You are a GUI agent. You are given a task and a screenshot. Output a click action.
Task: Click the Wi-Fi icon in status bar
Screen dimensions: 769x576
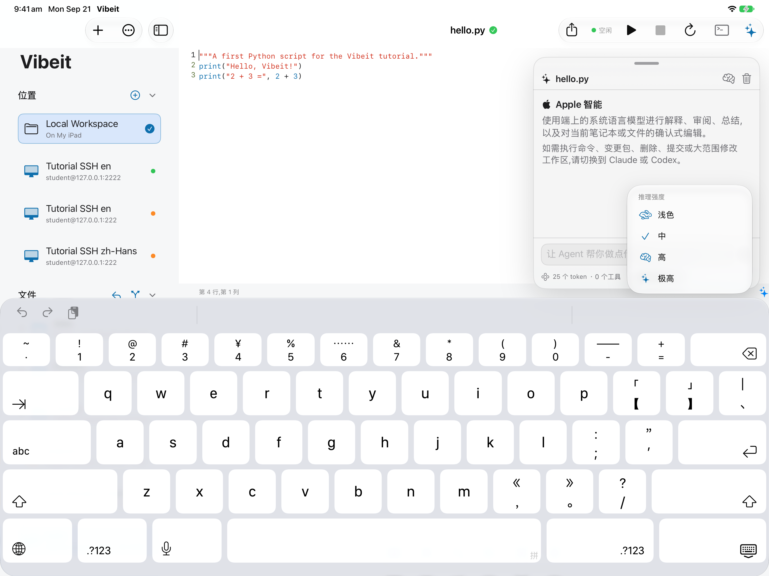[x=732, y=9]
